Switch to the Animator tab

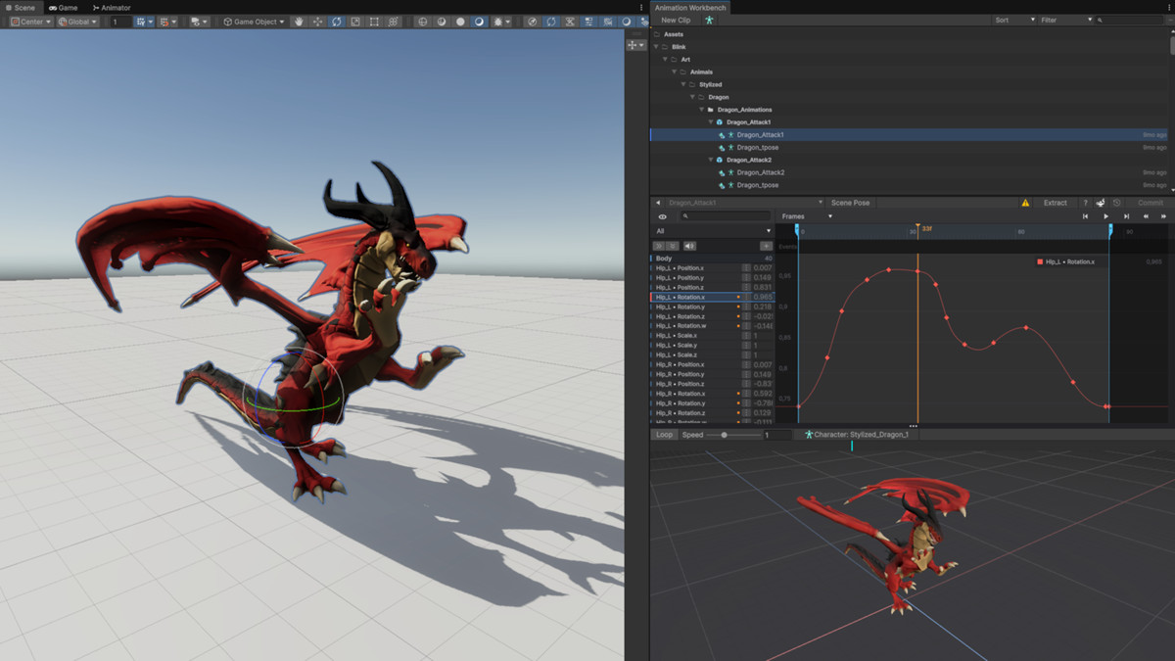pyautogui.click(x=112, y=8)
